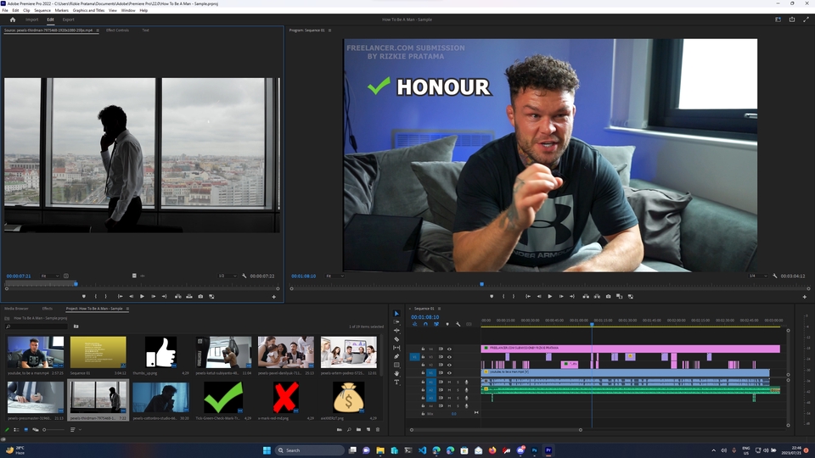Viewport: 815px width, 458px height.
Task: Switch to Effects tab
Action: 48,309
